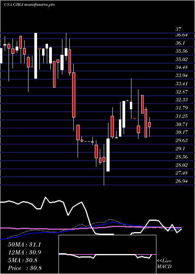Select the 36.64 price axis label
Image resolution: width=195 pixels, height=274 pixels.
pos(182,35)
